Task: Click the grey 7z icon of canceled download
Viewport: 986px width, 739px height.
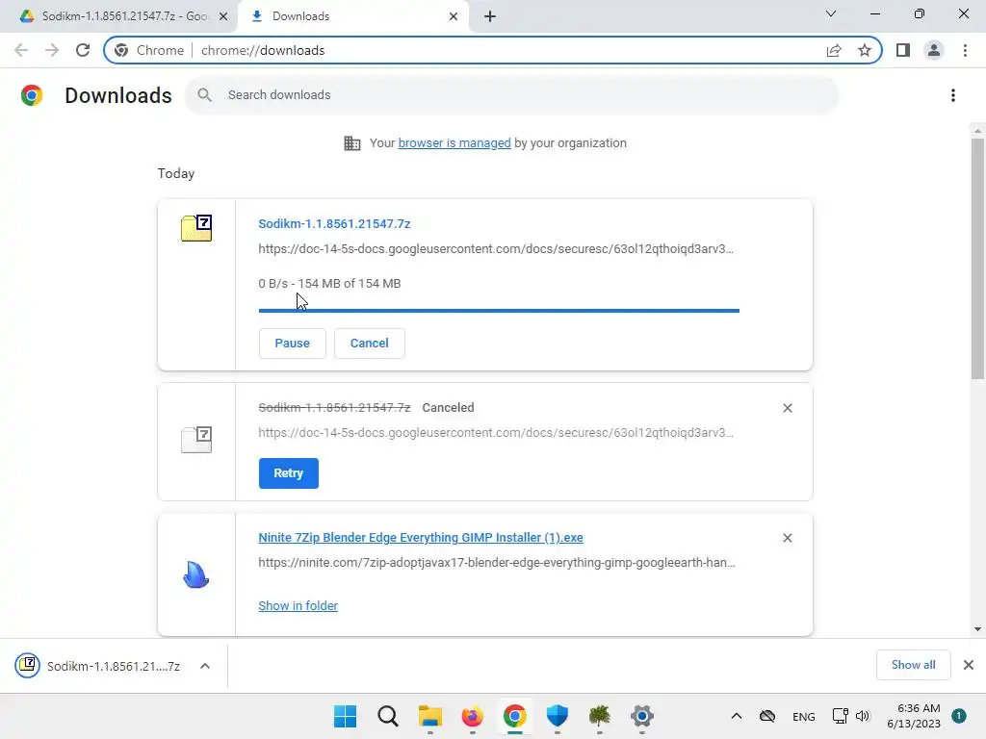Action: click(x=196, y=439)
